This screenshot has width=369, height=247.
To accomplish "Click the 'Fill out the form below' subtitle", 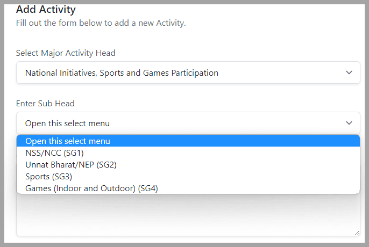I will pos(101,23).
